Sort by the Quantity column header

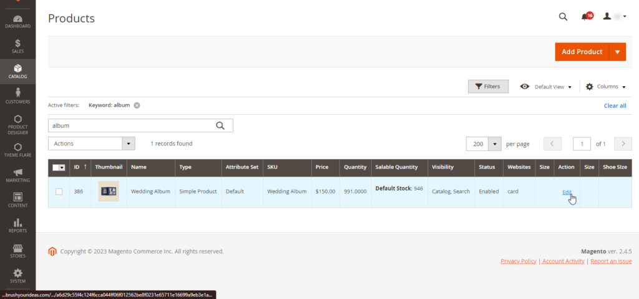click(355, 167)
